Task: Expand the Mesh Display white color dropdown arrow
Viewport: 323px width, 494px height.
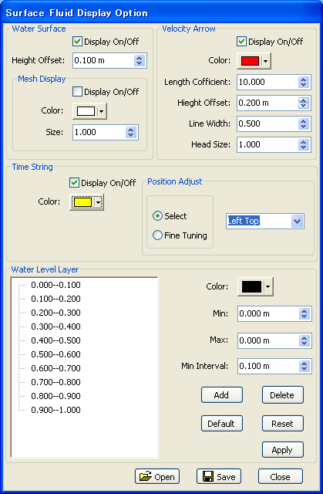Action: pos(101,111)
